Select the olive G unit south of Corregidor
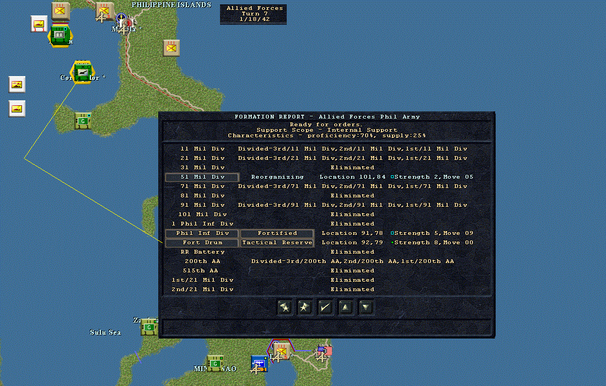The width and height of the screenshot is (606, 386). coord(83,121)
